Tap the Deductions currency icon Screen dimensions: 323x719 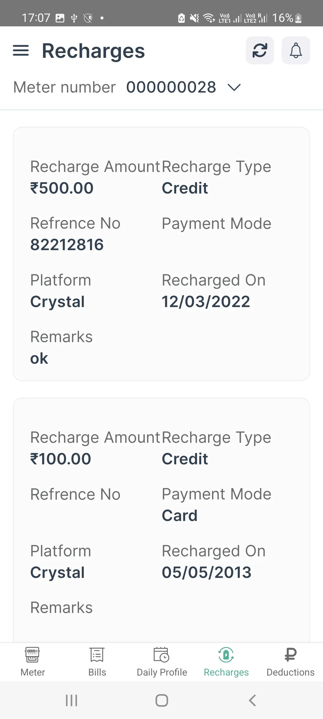290,655
